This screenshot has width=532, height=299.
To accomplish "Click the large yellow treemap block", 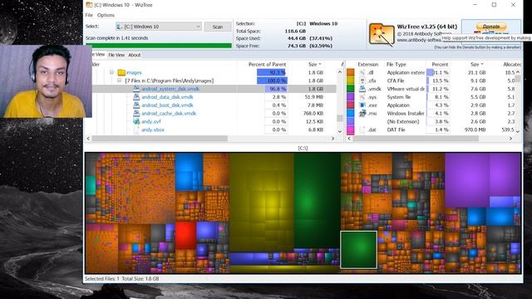I will pyautogui.click(x=261, y=203).
